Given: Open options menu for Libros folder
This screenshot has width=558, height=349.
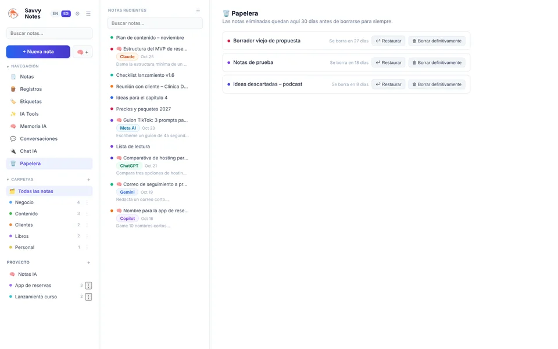Looking at the screenshot, I should (87, 236).
